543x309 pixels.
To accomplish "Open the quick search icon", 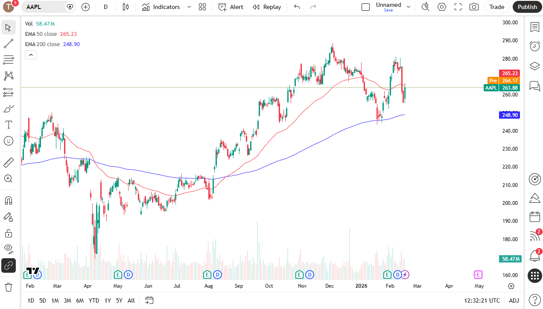I will (425, 7).
